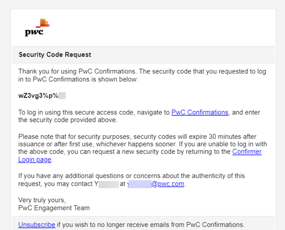The height and width of the screenshot is (230, 285).
Task: Click the security code wZ3vg3%p% text
Action: pyautogui.click(x=38, y=96)
